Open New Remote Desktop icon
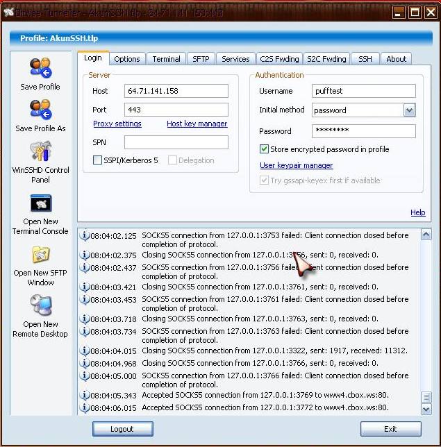441x447 pixels. tap(40, 306)
